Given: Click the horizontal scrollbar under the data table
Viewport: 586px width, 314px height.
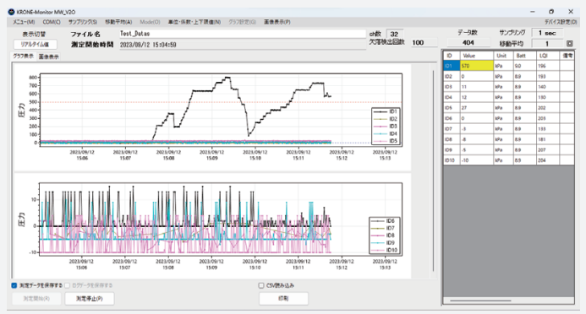Looking at the screenshot, I should pyautogui.click(x=480, y=300).
